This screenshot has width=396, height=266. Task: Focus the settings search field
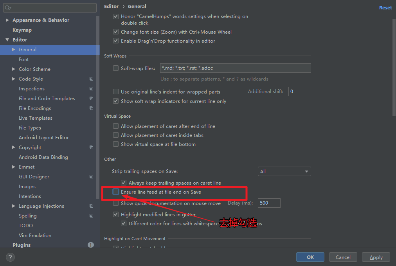tap(50, 8)
